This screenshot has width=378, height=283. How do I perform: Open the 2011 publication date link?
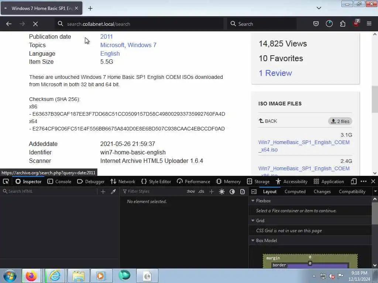(106, 36)
